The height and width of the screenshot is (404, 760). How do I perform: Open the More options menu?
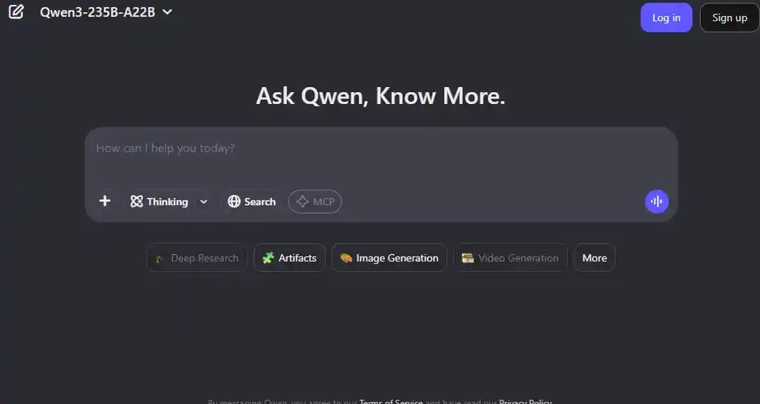[x=594, y=258]
